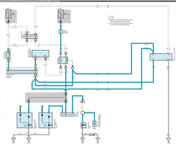Select the ECU-IG1 fuse symbol

point(60,14)
